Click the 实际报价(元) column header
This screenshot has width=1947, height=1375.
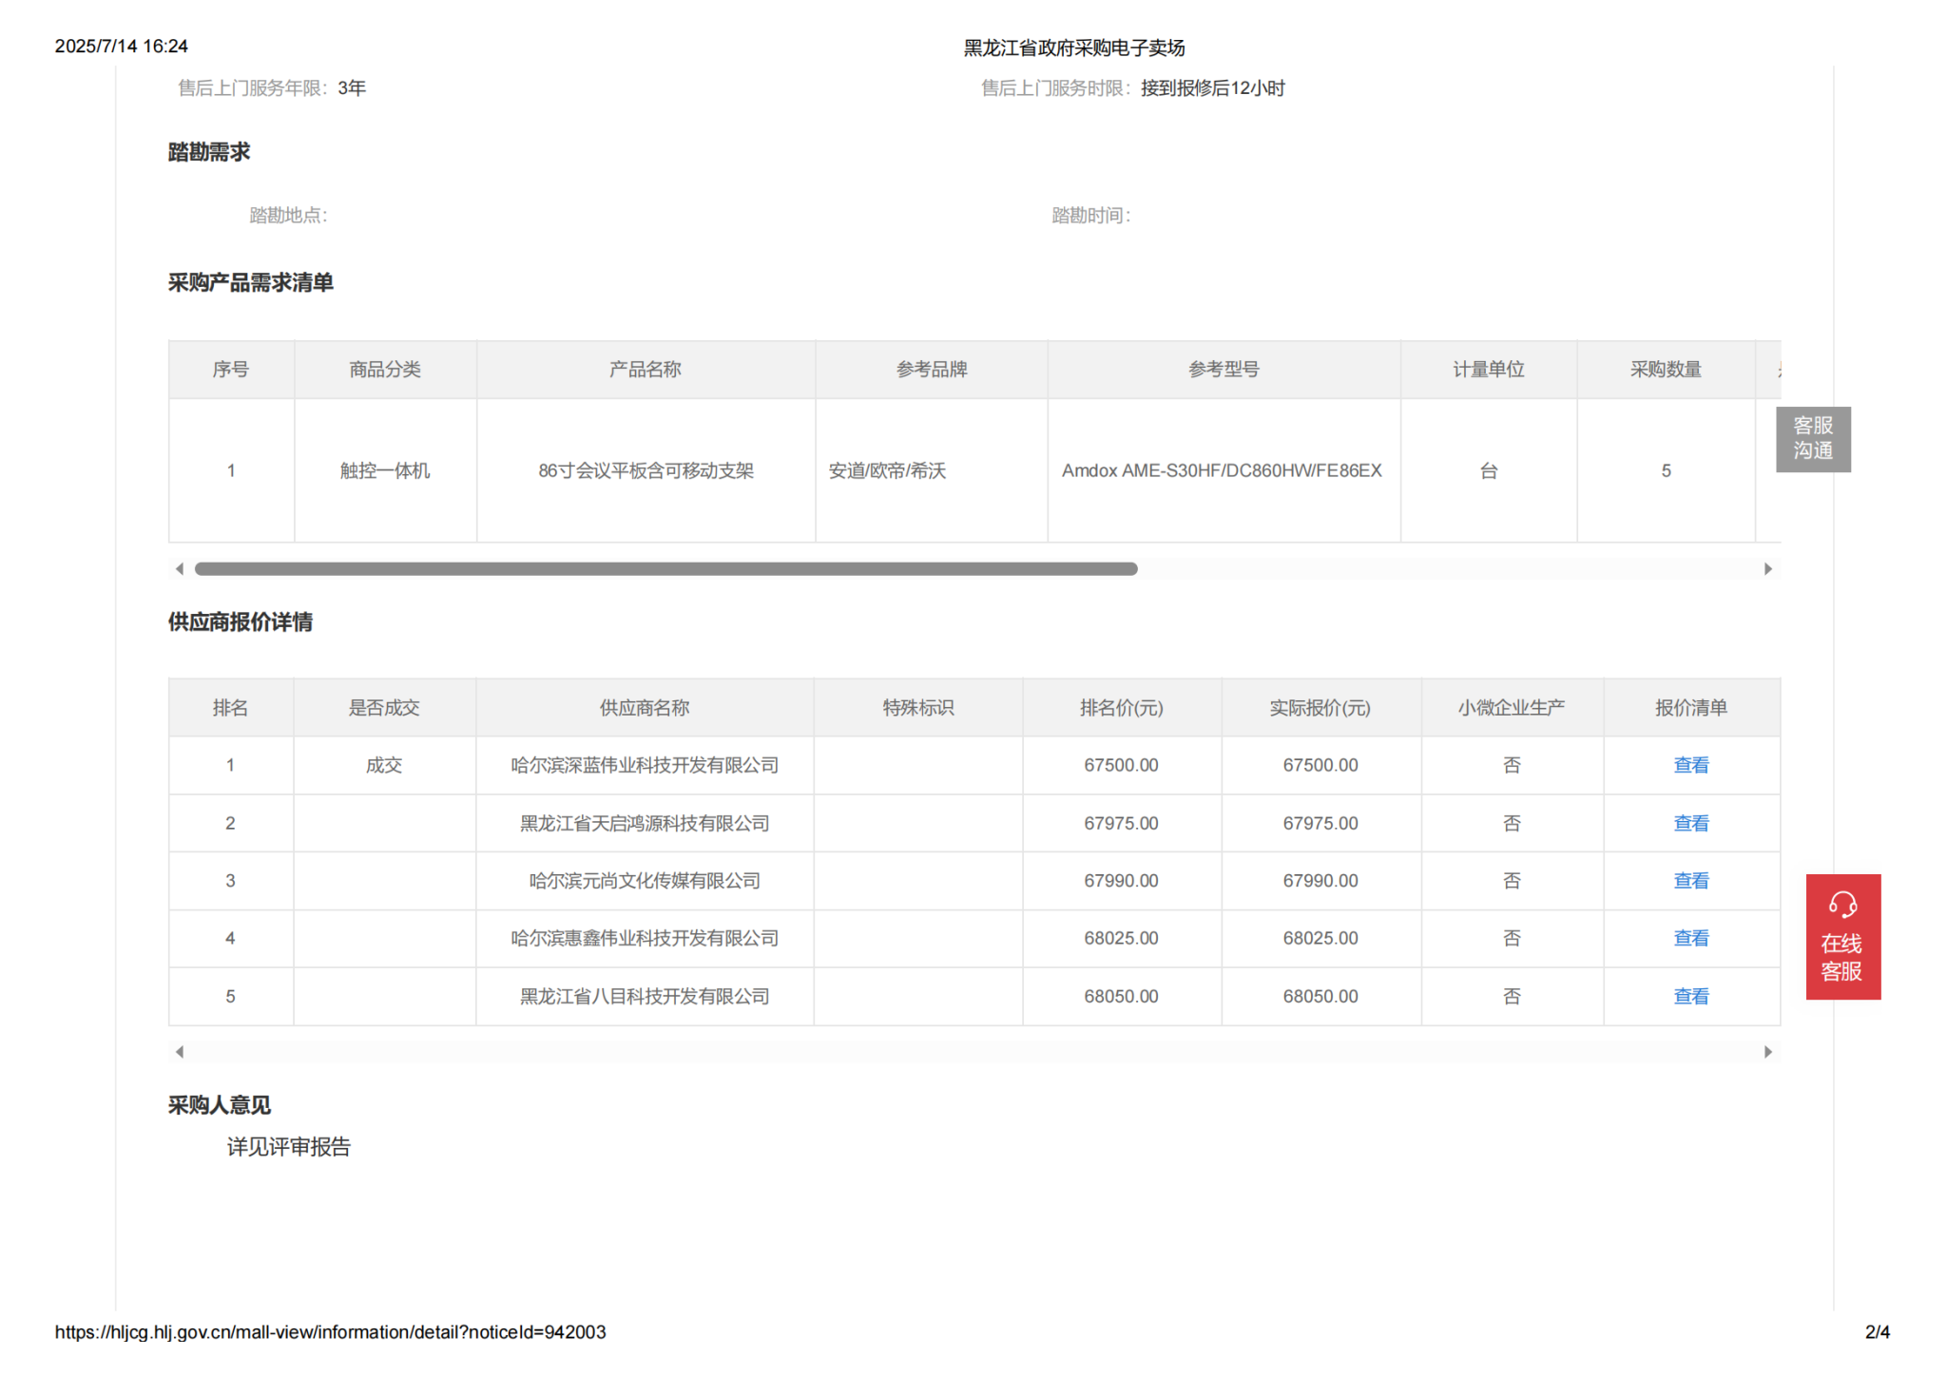pyautogui.click(x=1320, y=708)
